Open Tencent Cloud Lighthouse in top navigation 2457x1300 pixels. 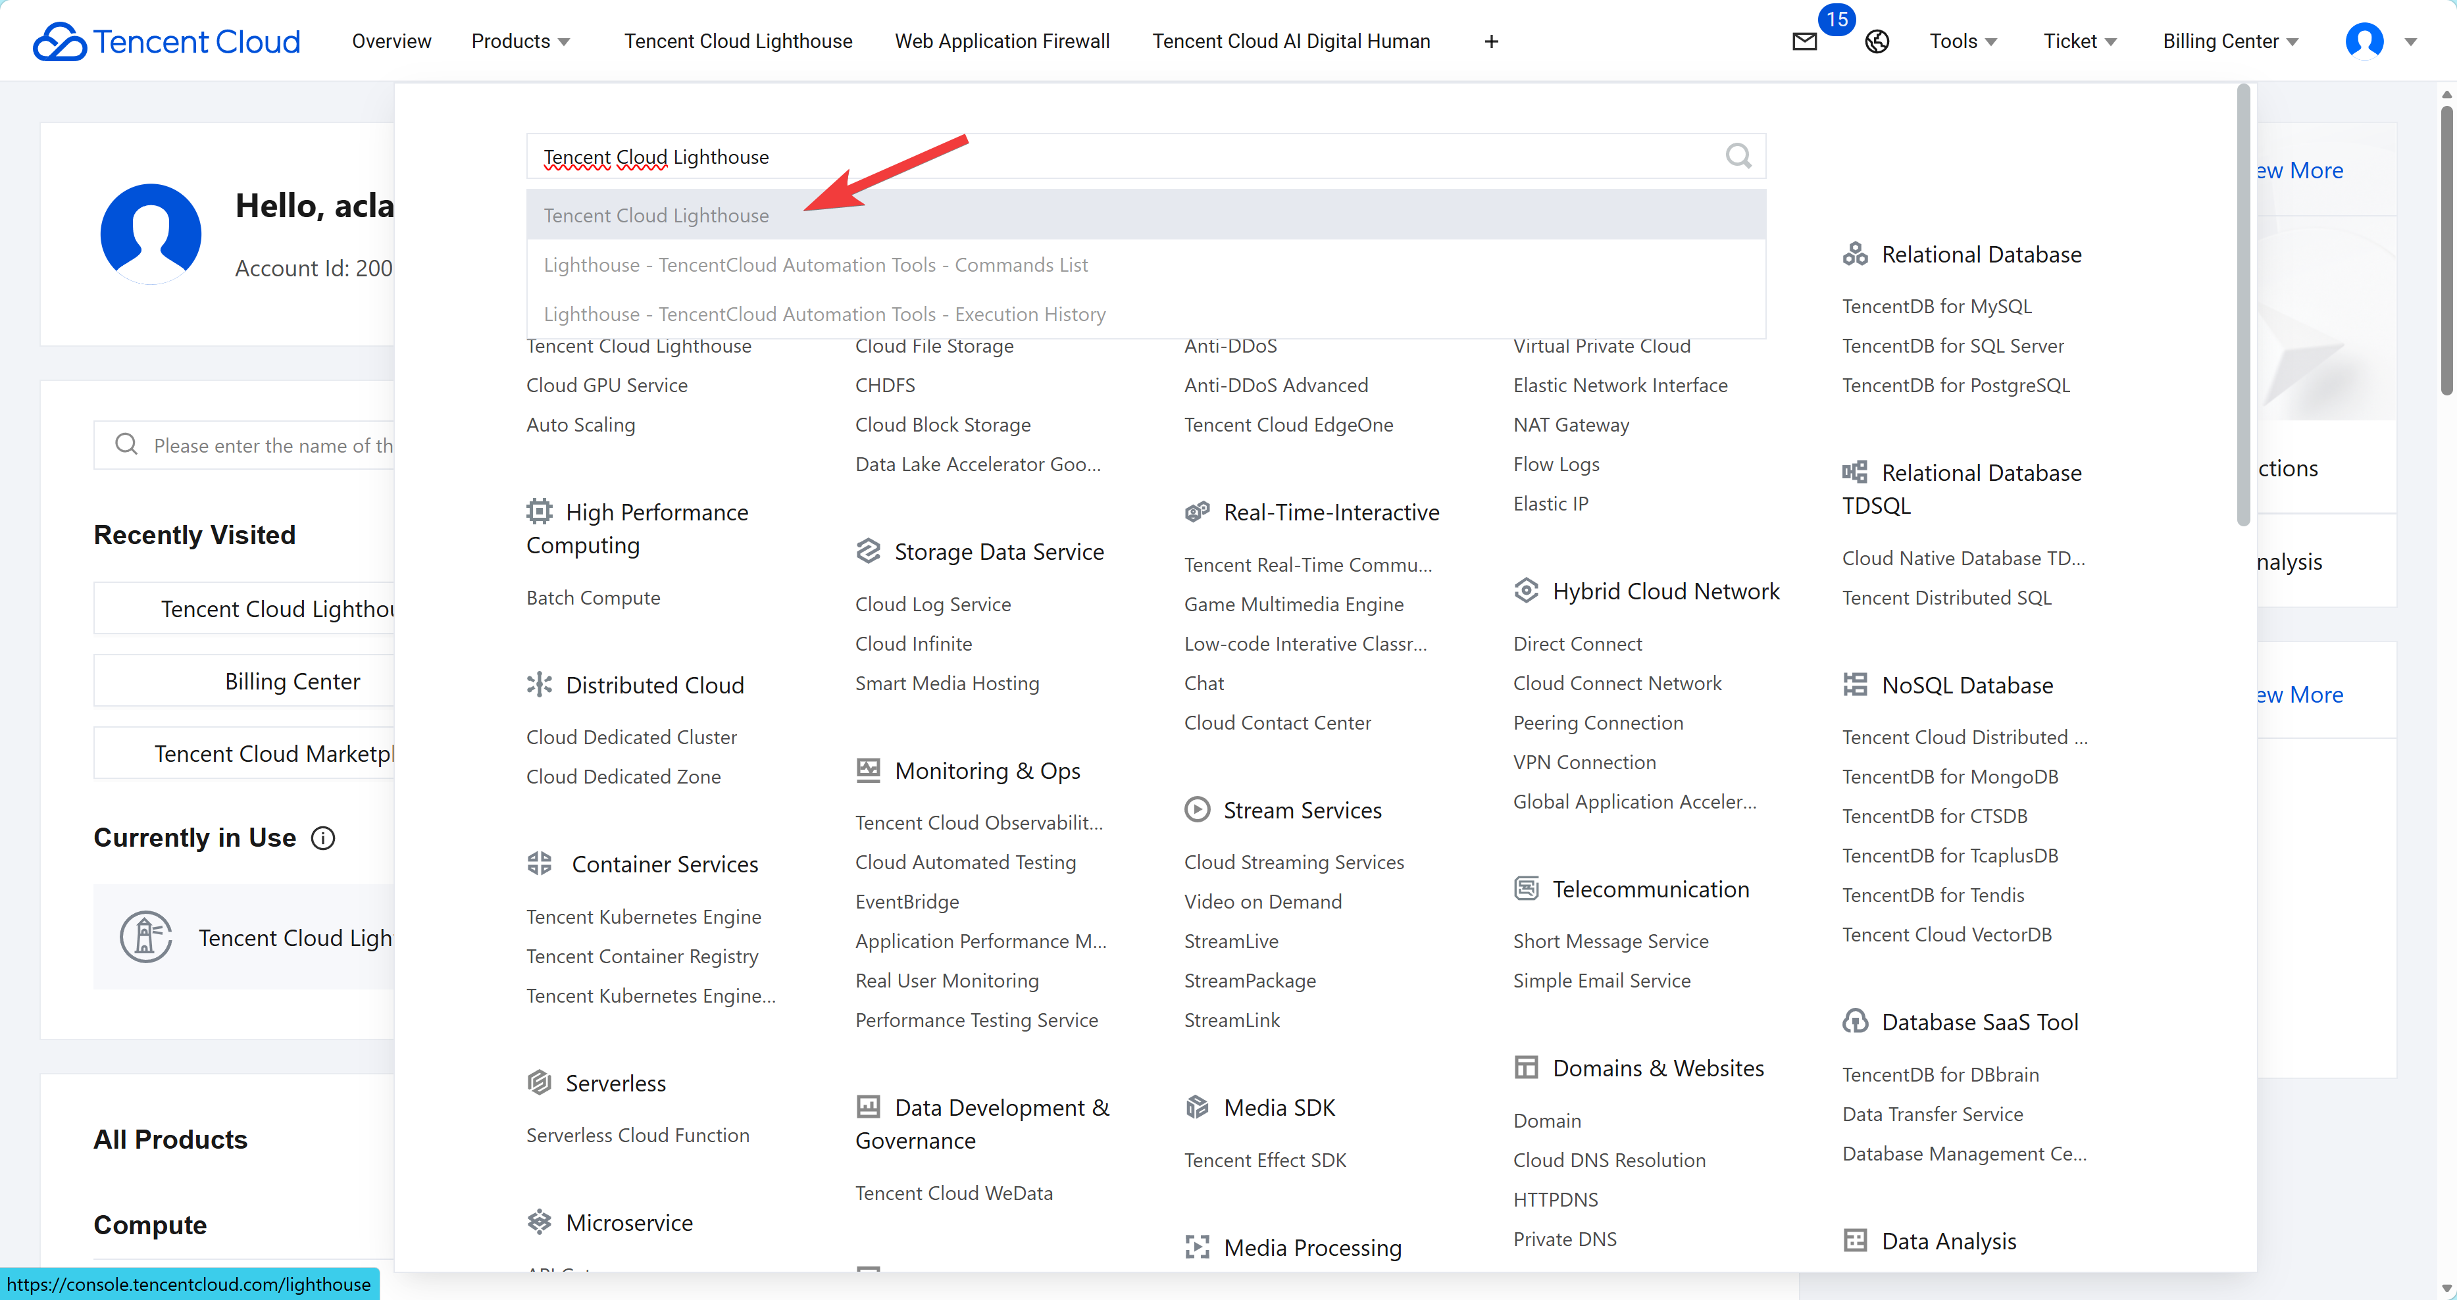[x=738, y=41]
